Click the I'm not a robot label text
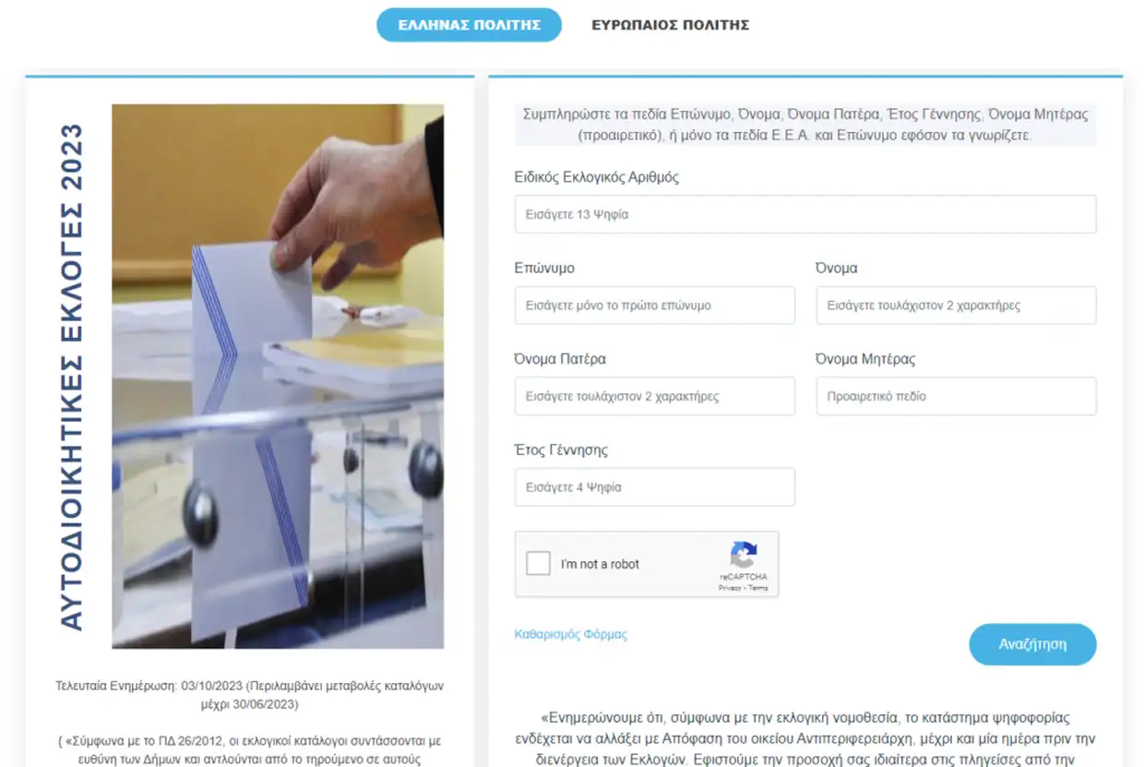The height and width of the screenshot is (767, 1144). (600, 564)
